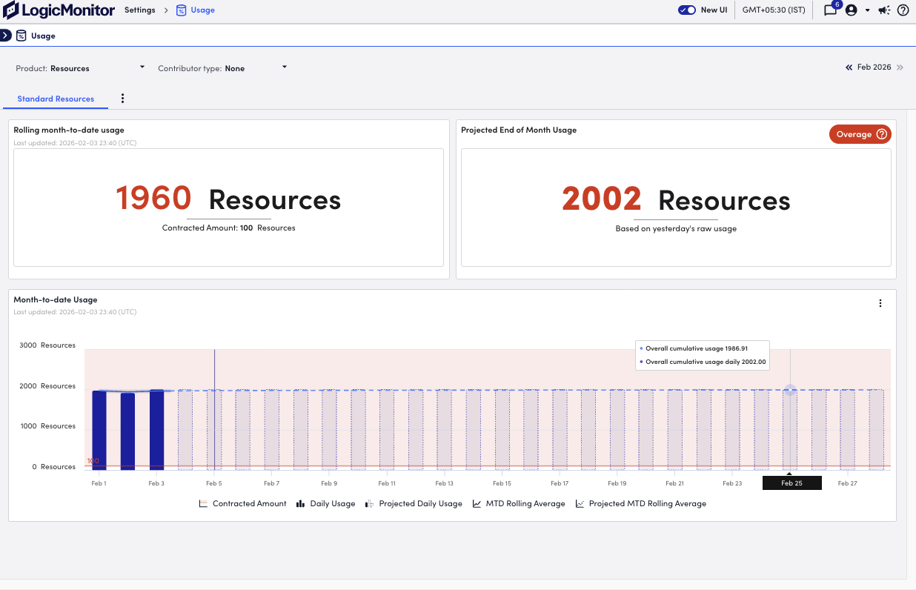The height and width of the screenshot is (590, 916).
Task: Toggle the New UI switch
Action: pos(685,10)
